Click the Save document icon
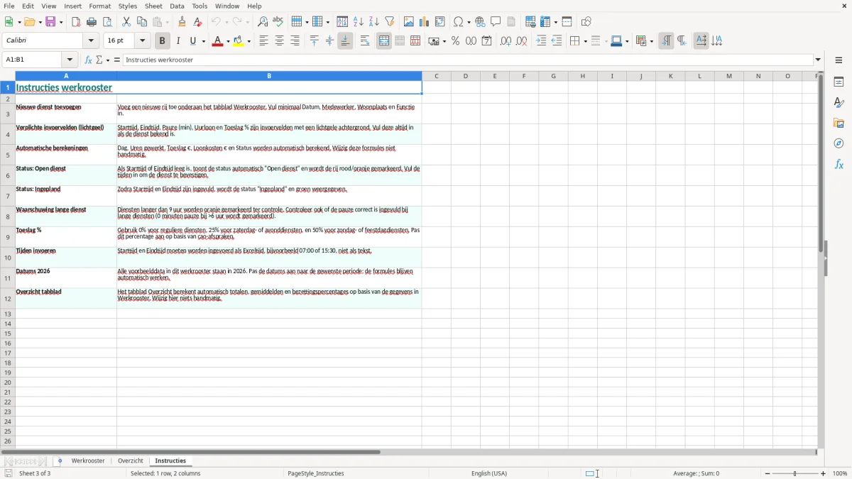852x479 pixels. pyautogui.click(x=50, y=22)
